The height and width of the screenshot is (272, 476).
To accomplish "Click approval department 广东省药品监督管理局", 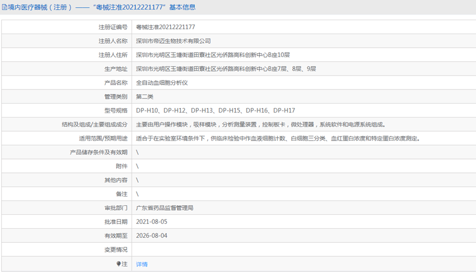I will 165,208.
